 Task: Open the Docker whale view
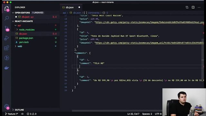(x=6, y=68)
